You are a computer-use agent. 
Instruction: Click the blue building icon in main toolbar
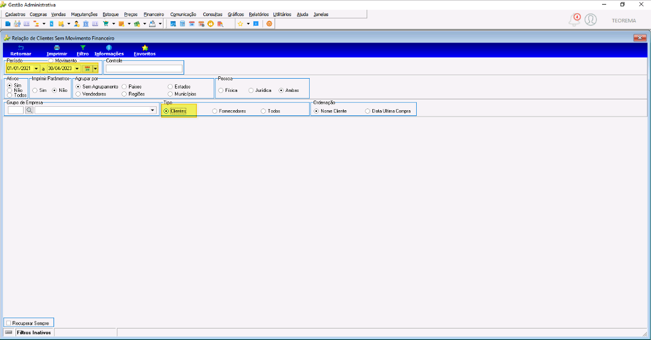8,24
